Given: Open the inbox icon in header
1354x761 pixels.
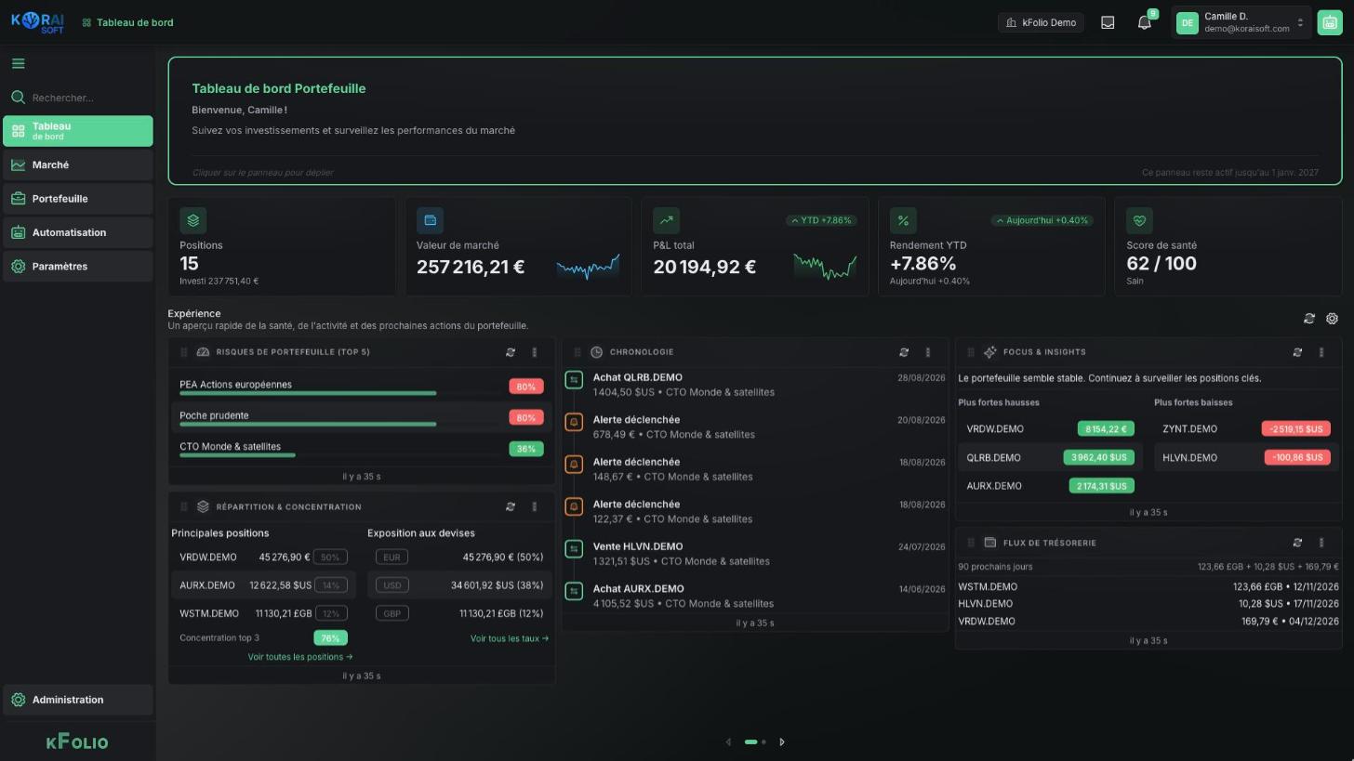Looking at the screenshot, I should click(1108, 22).
